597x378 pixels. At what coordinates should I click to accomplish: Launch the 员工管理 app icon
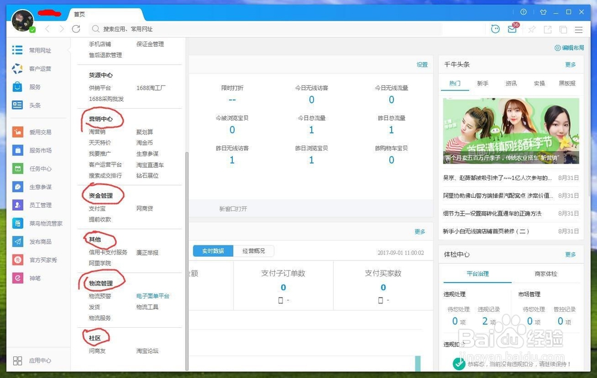pos(17,205)
